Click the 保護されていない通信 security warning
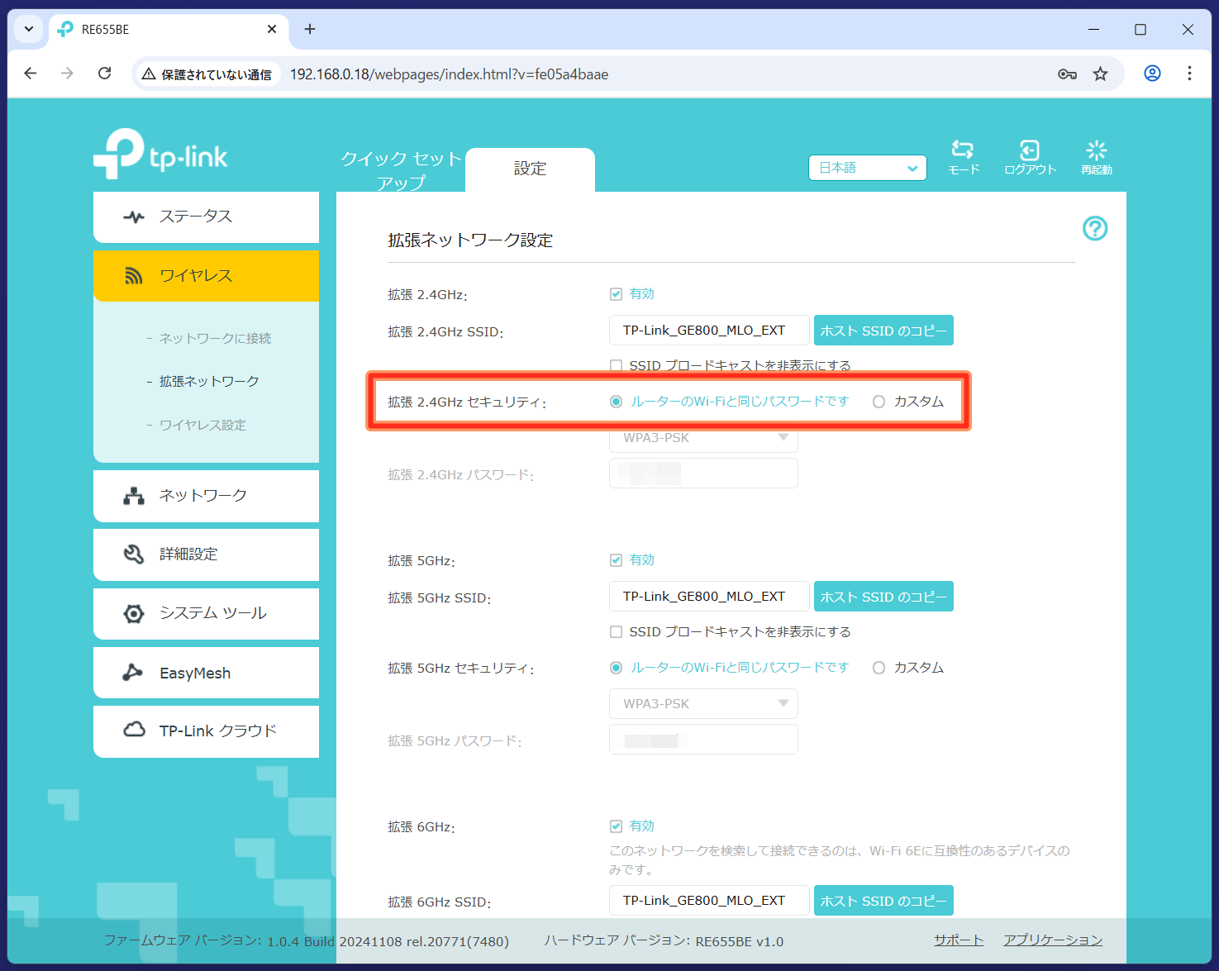This screenshot has height=971, width=1219. tap(207, 74)
